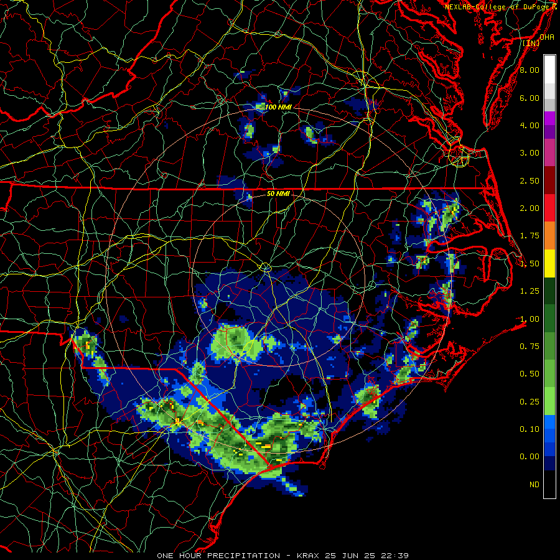
Task: Click the 4.00 legend value
Action: [x=530, y=125]
